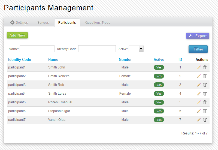Click trash icon for Smith Luisa
218x150 pixels.
click(x=205, y=94)
